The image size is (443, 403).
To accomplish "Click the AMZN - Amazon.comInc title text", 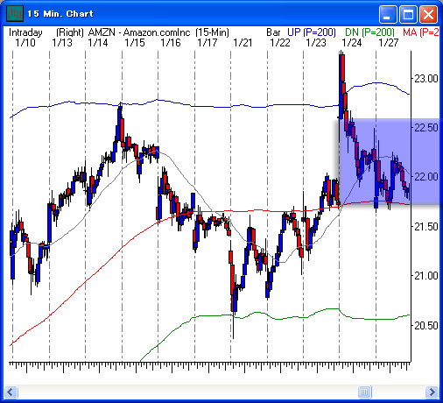I will click(139, 32).
